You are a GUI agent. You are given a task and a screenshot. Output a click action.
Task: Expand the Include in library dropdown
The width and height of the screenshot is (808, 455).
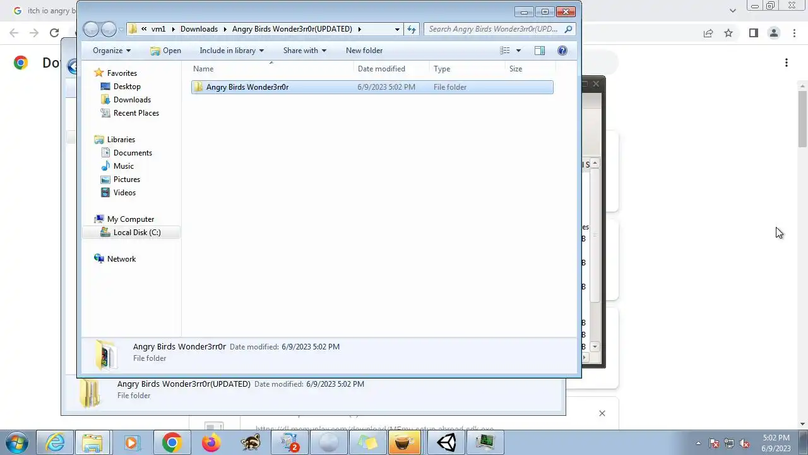pos(232,51)
